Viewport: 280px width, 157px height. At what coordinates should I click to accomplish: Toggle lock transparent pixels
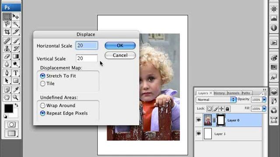[x=210, y=109]
